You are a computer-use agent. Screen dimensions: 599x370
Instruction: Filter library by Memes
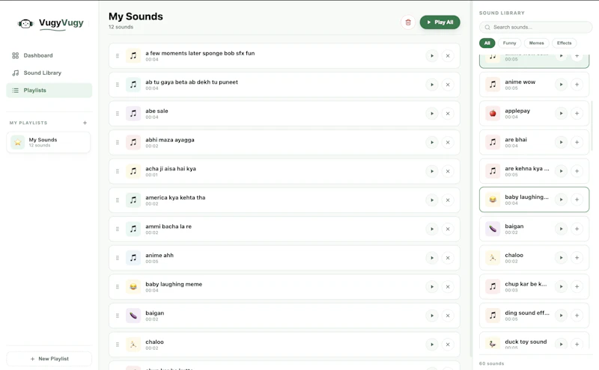536,43
